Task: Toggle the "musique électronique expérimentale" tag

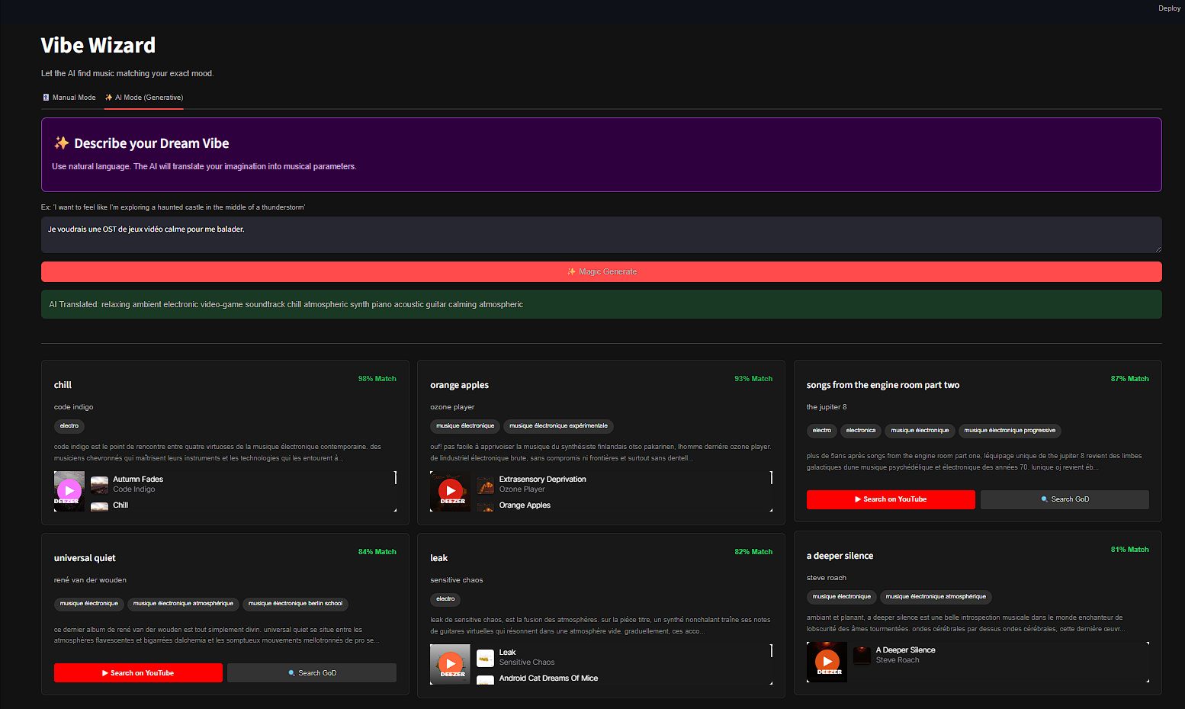Action: click(557, 425)
